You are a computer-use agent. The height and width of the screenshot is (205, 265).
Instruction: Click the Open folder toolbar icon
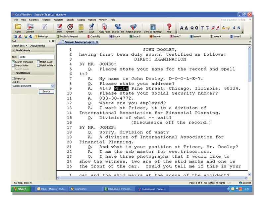(18, 27)
